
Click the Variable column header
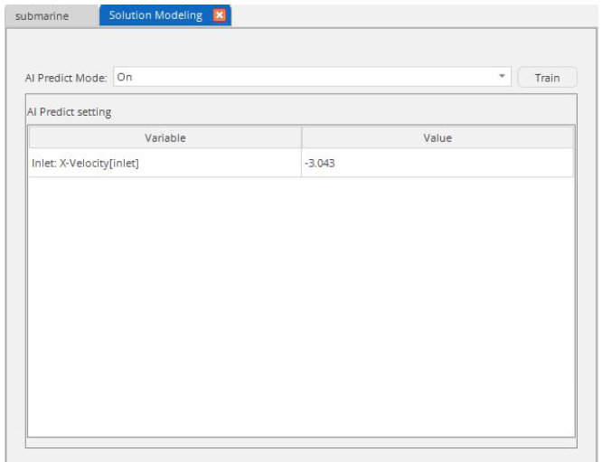pyautogui.click(x=165, y=137)
